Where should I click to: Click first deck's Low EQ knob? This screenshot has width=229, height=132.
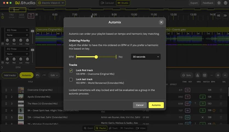[21, 40]
